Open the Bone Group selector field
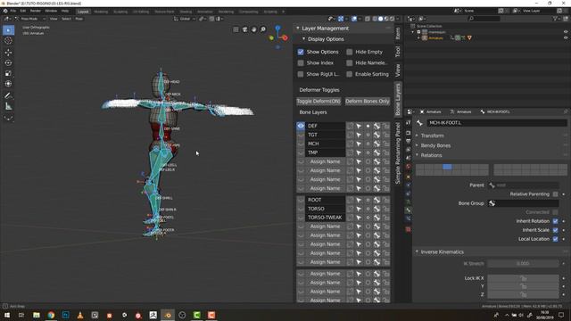 click(524, 203)
